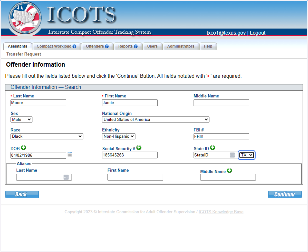Image resolution: width=308 pixels, height=252 pixels.
Task: Click the Offender Information heading
Action: pyautogui.click(x=35, y=65)
